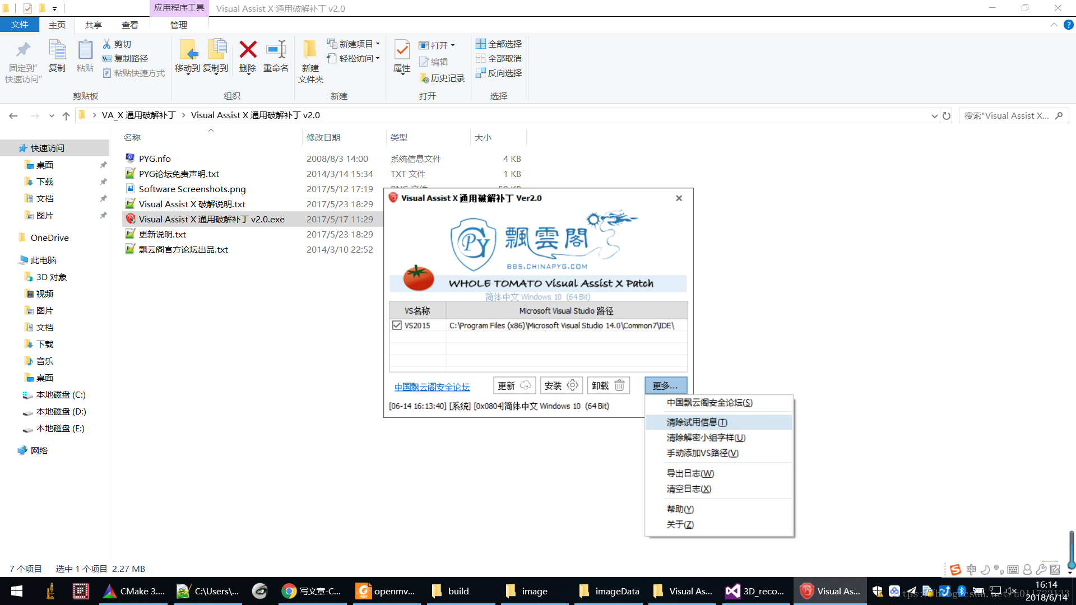Click Invert Selection in ribbon
This screenshot has width=1076, height=605.
click(x=499, y=73)
